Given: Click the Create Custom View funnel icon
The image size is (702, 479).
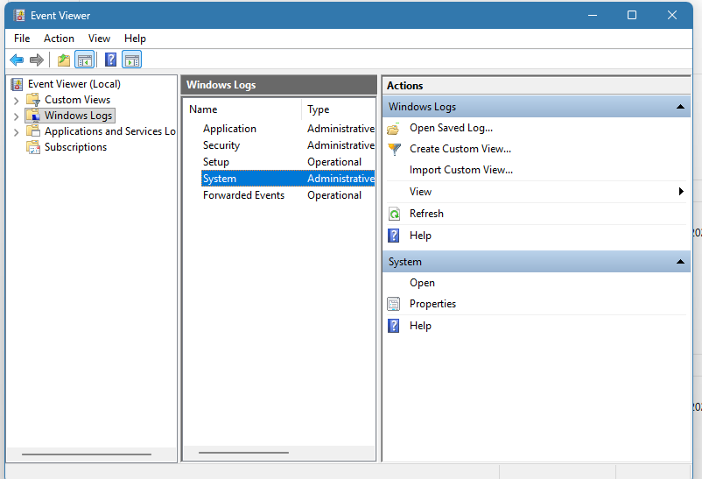Looking at the screenshot, I should point(394,149).
